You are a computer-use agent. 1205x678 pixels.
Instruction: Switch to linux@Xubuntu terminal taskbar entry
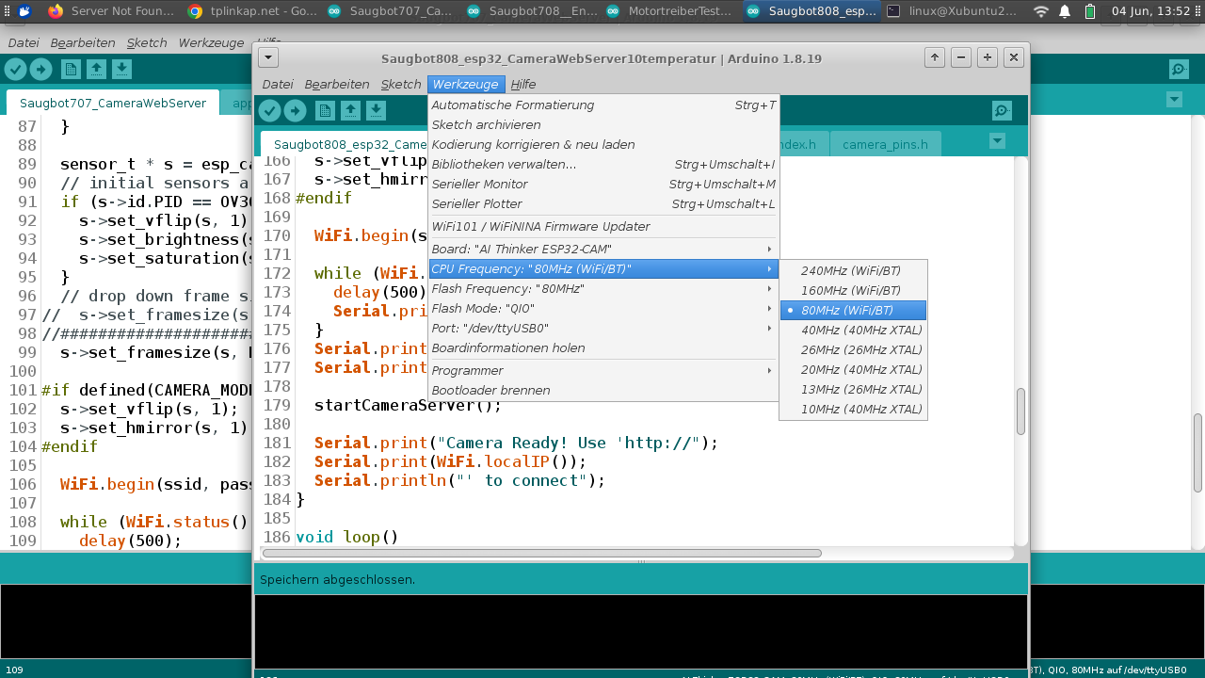click(951, 11)
